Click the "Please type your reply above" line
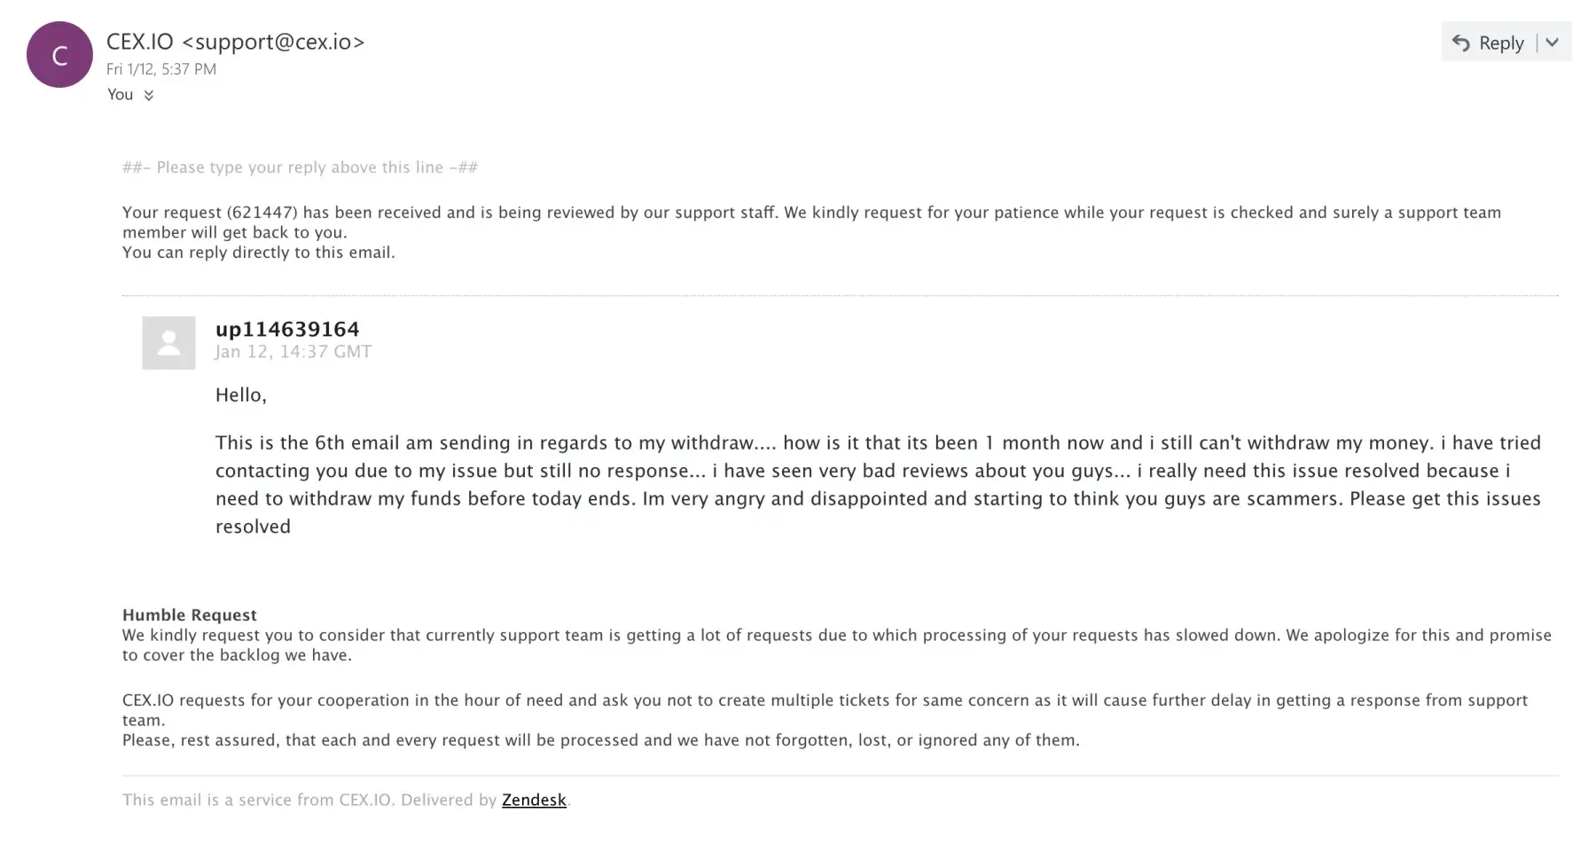Viewport: 1596px width, 844px height. coord(300,168)
